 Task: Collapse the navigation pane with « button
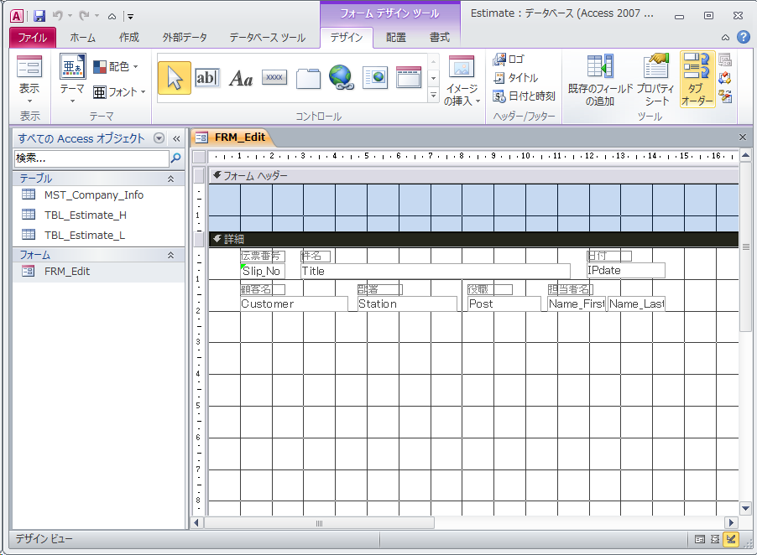click(x=177, y=139)
